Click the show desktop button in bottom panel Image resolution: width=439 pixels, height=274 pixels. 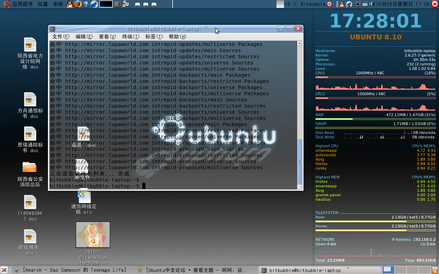(x=4, y=270)
